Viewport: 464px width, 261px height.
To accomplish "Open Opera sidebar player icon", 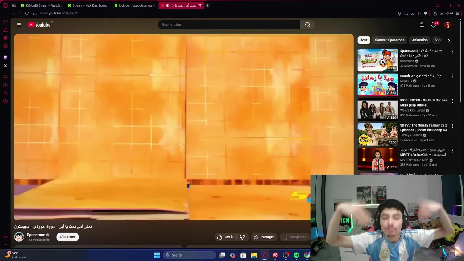I will (5, 77).
